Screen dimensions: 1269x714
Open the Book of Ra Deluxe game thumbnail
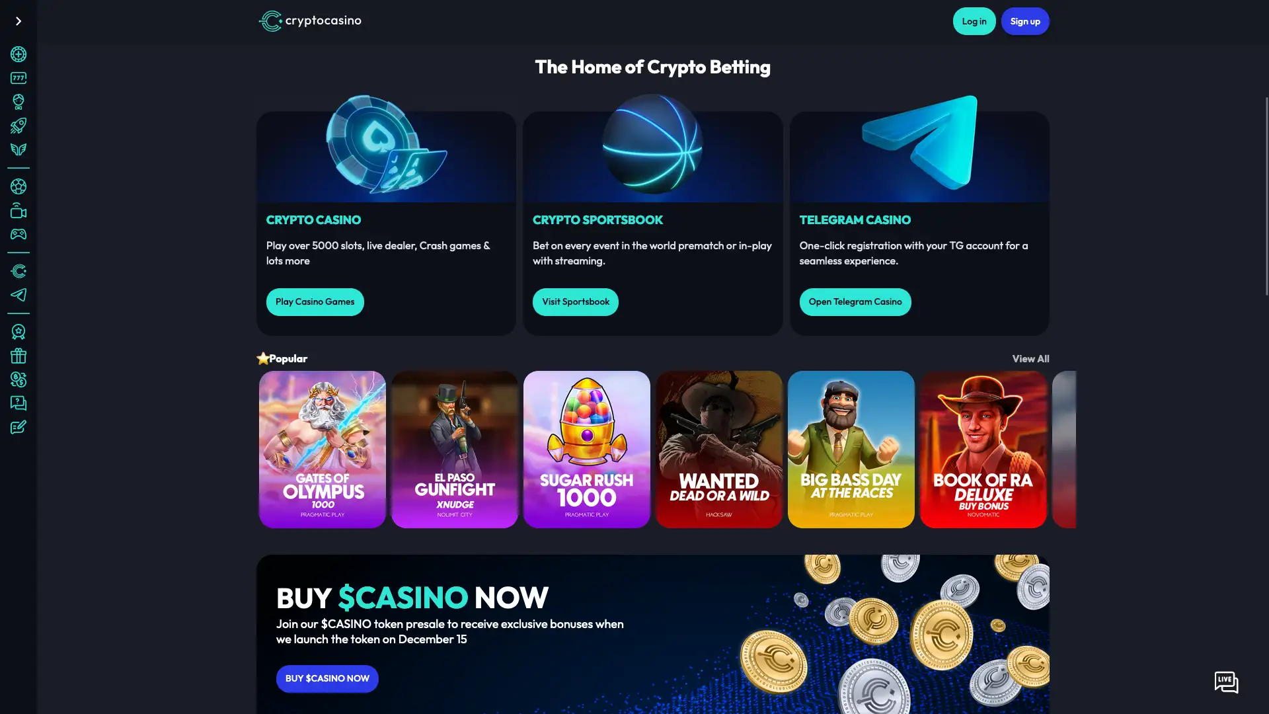983,450
